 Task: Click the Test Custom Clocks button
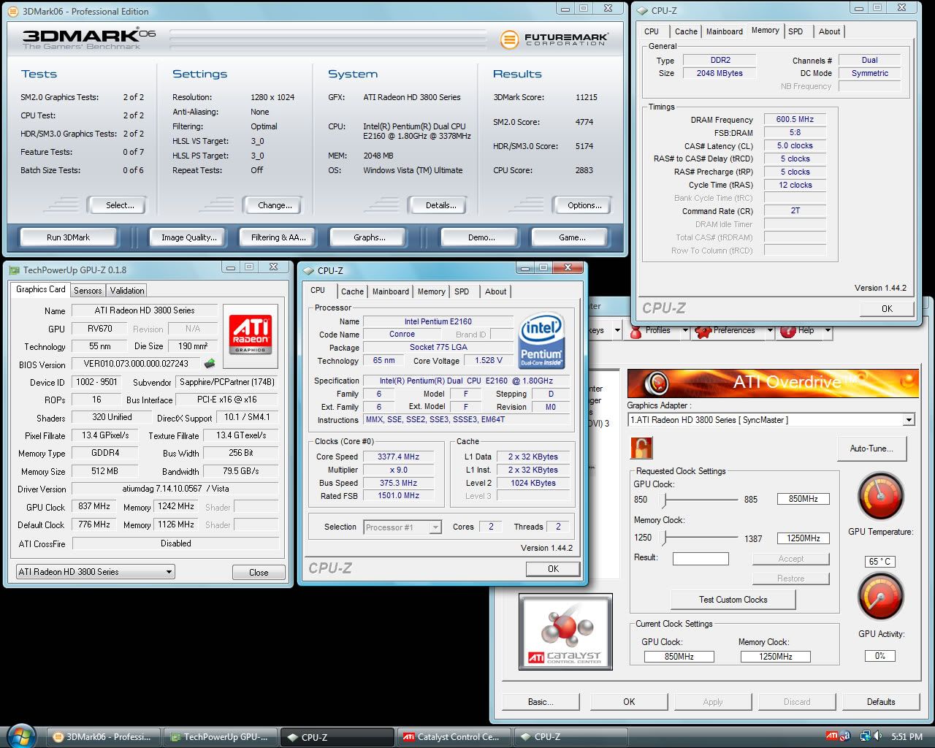[733, 600]
